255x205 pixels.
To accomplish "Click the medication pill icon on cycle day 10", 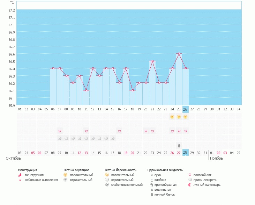I will click(x=80, y=138).
